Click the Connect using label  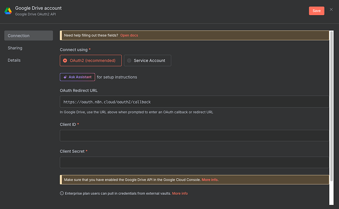click(x=75, y=49)
